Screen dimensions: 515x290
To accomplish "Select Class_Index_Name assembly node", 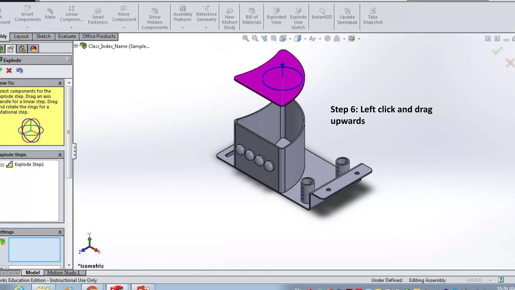I will [x=119, y=46].
